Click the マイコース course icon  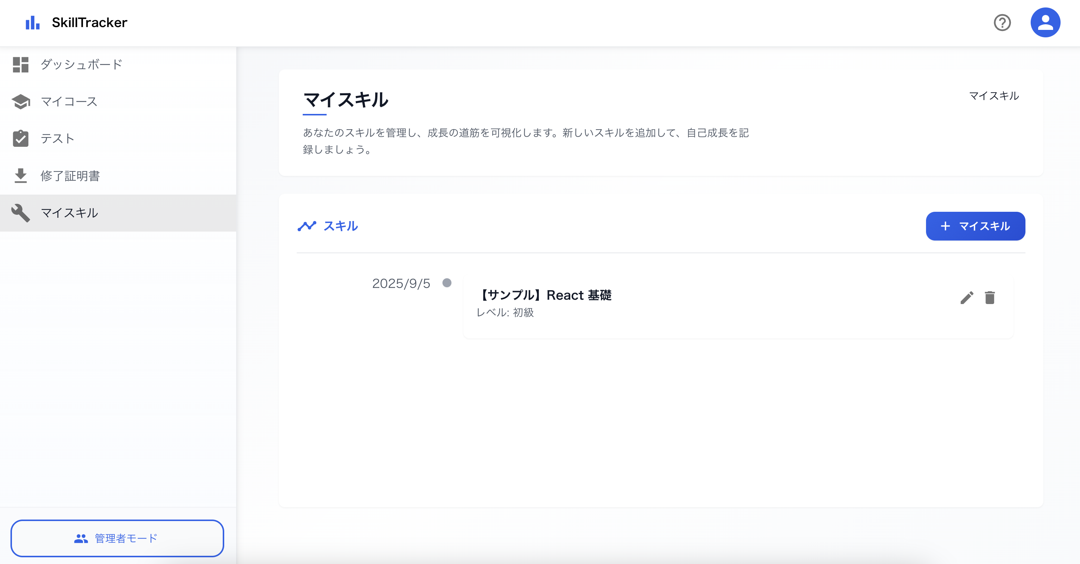21,101
